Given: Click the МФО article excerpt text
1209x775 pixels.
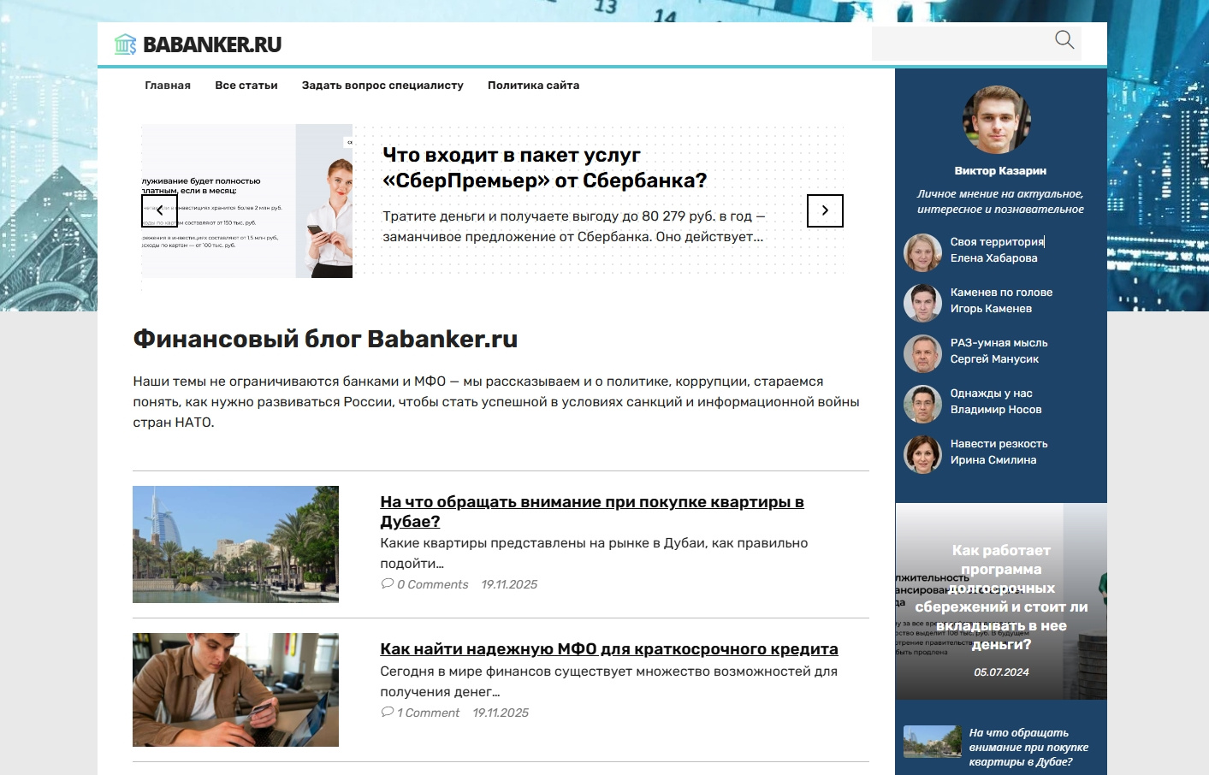Looking at the screenshot, I should tap(608, 682).
